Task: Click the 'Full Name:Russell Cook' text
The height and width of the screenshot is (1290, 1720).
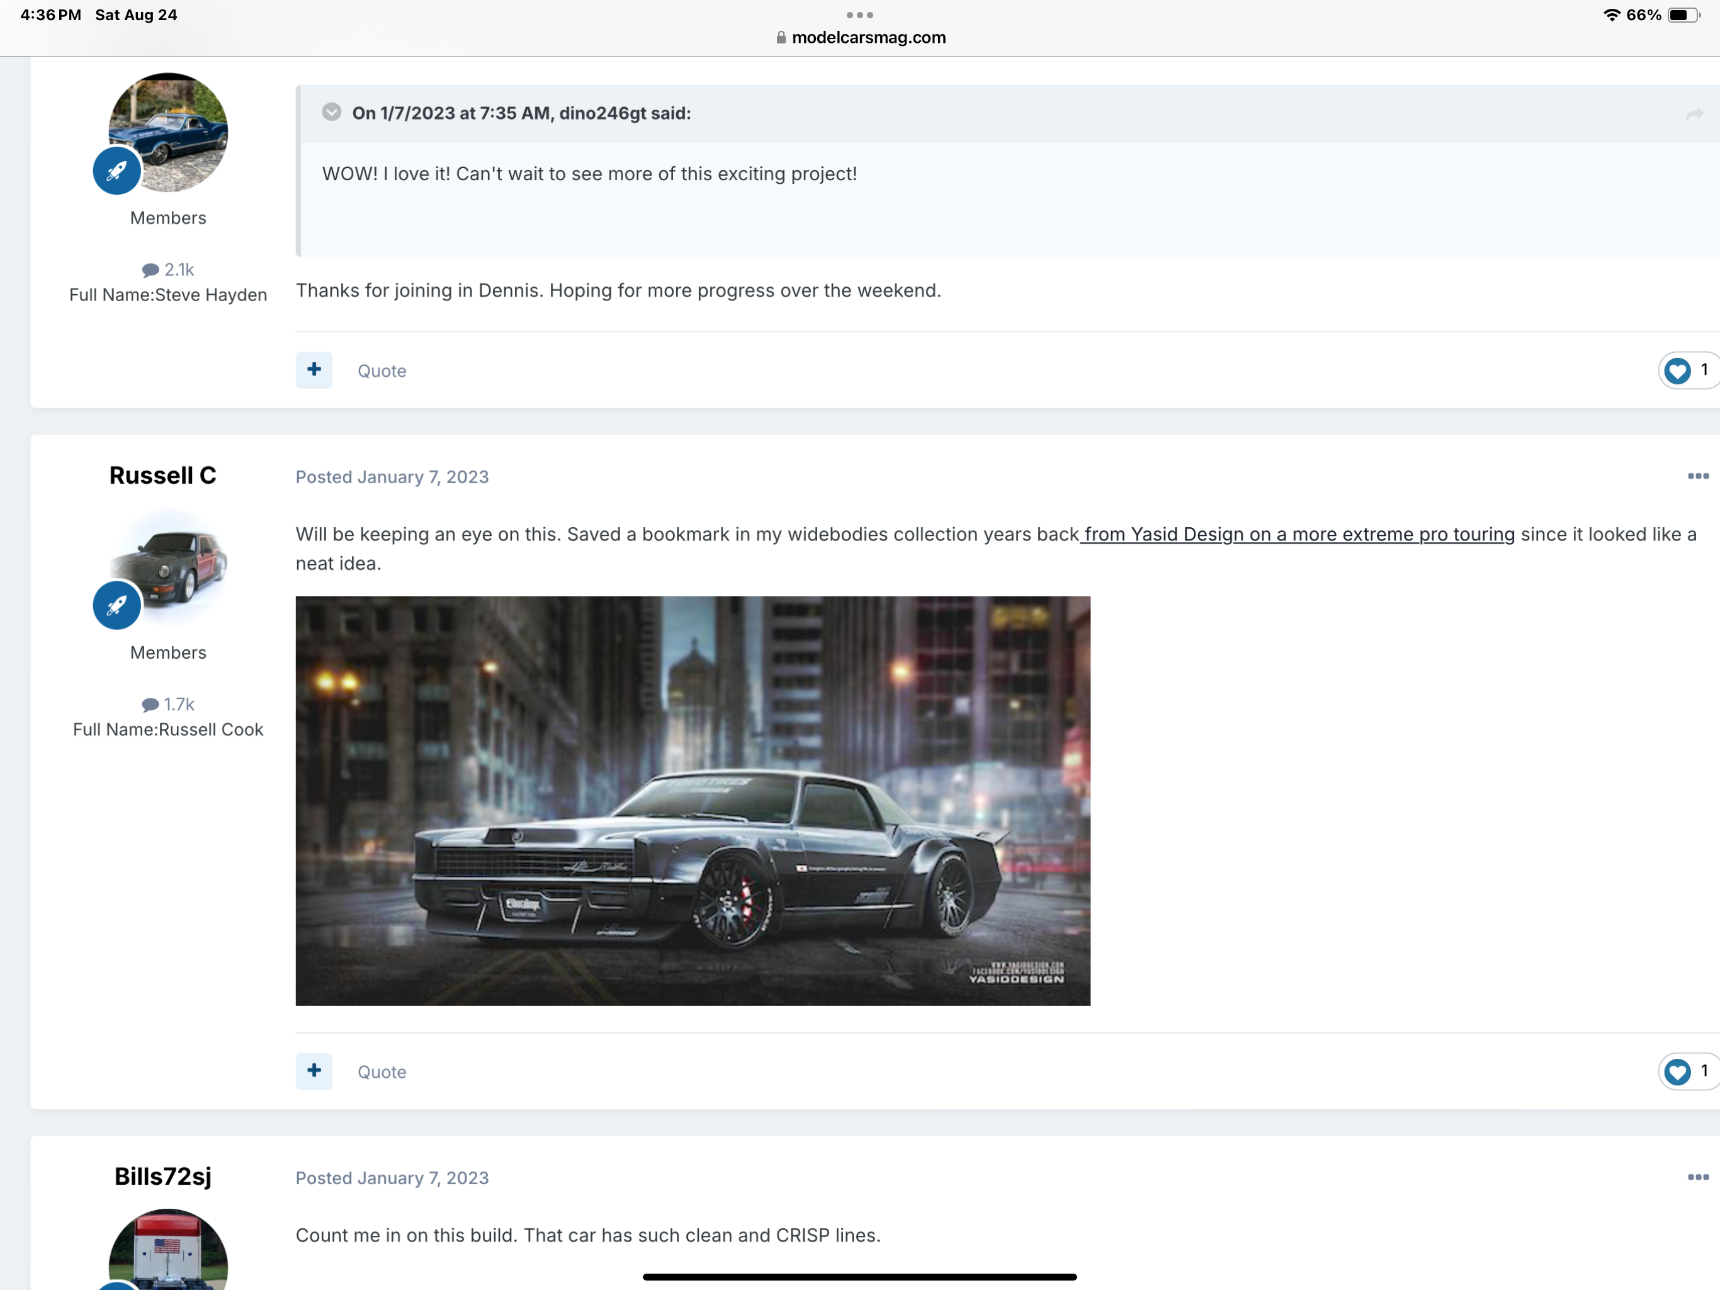Action: [168, 730]
